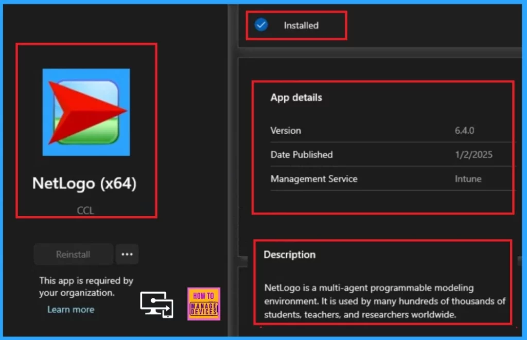
Task: Click the date value 1/2/2025
Action: pos(473,154)
